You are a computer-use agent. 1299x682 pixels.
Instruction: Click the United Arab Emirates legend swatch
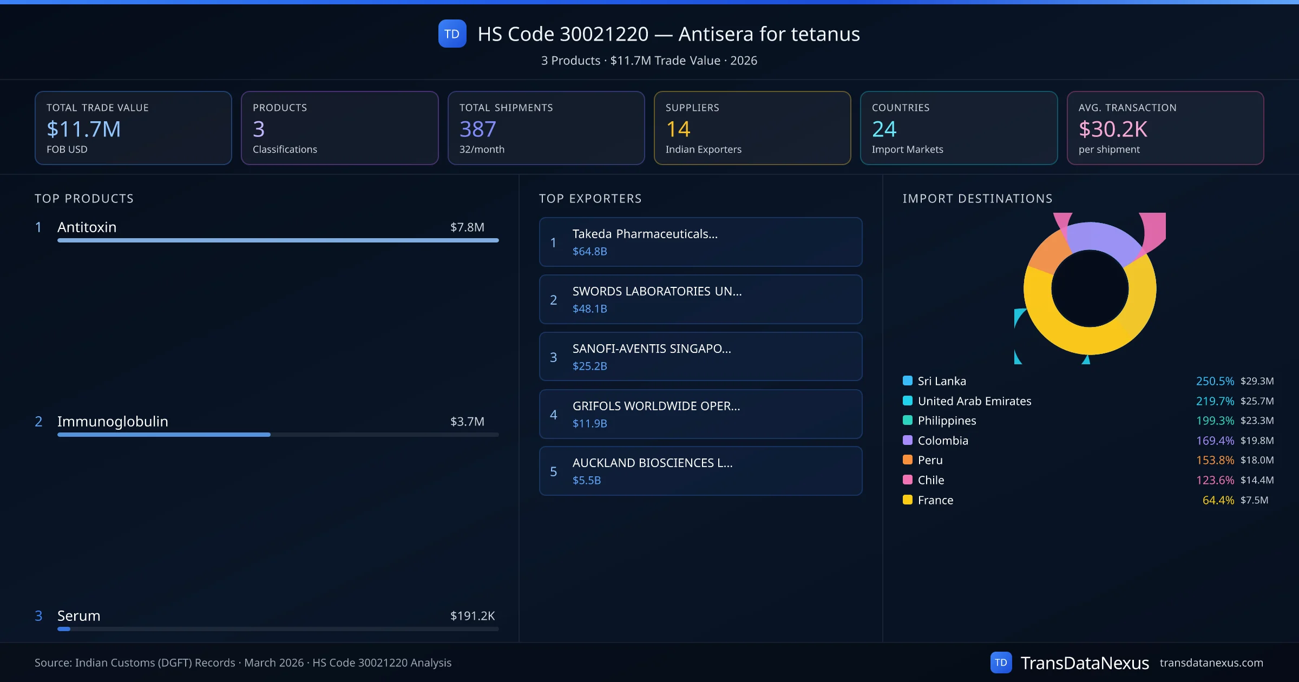point(908,401)
